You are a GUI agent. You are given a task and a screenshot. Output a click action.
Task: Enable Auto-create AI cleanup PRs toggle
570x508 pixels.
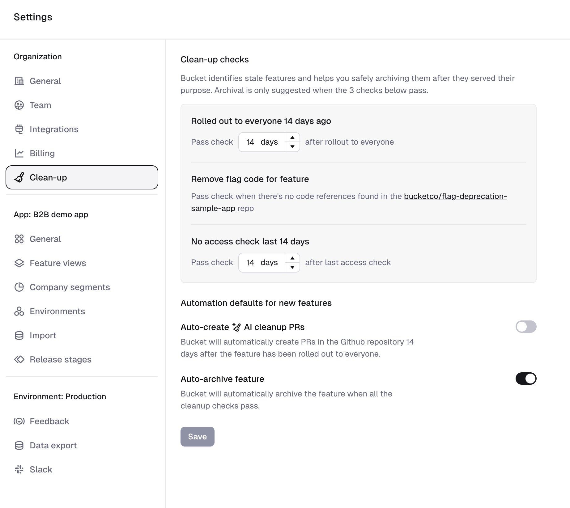click(x=526, y=327)
